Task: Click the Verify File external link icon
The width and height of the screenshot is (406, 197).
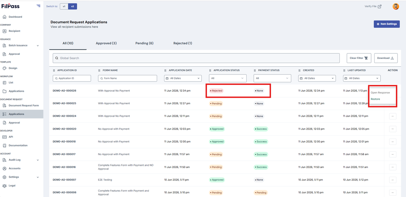Action: tap(380, 6)
